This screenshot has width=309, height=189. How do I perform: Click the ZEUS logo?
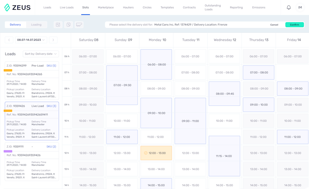tap(18, 7)
